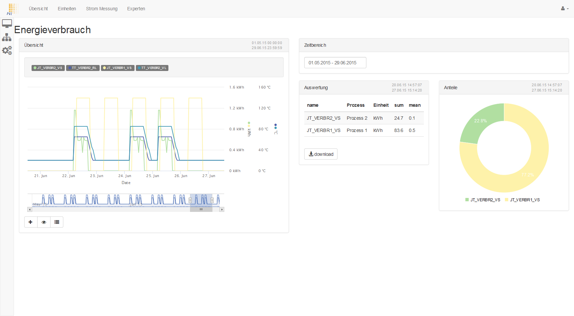The height and width of the screenshot is (316, 574).
Task: Click the download button
Action: coord(321,154)
